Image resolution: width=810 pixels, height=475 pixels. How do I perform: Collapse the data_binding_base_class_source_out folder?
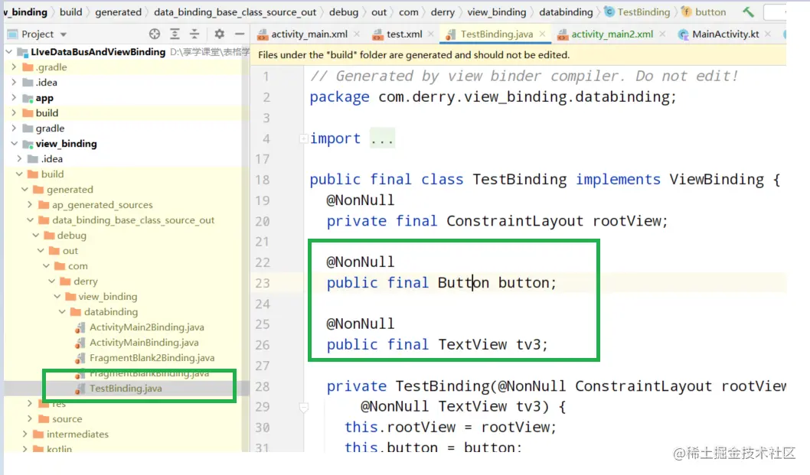pos(30,220)
